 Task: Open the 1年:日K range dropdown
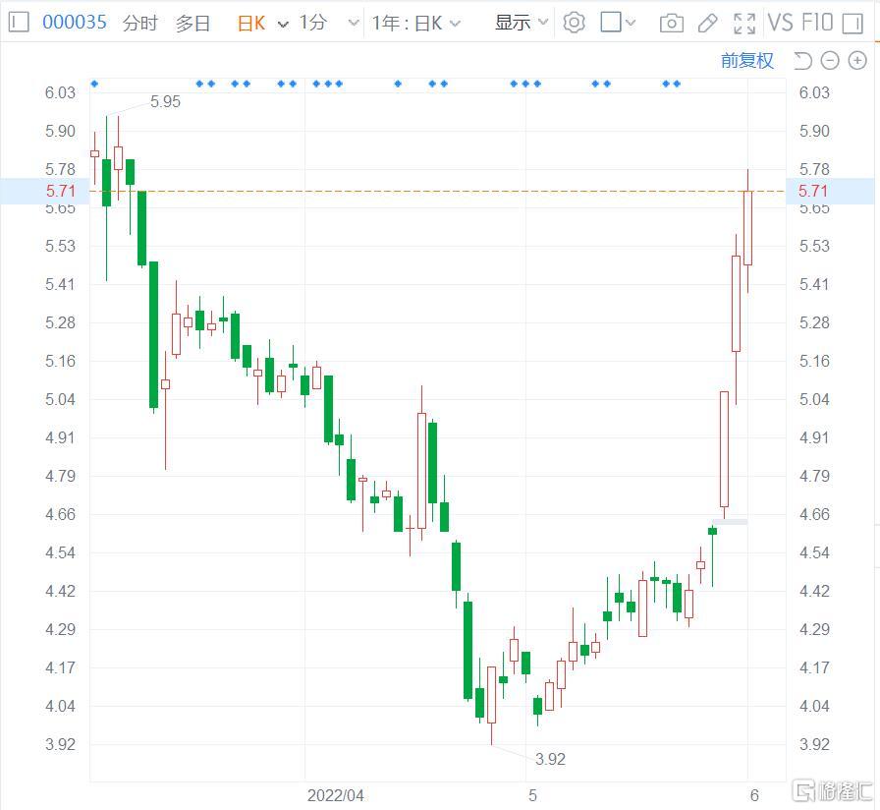pyautogui.click(x=416, y=23)
